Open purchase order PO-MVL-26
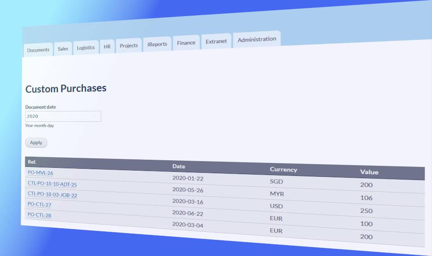432x256 pixels. 40,173
